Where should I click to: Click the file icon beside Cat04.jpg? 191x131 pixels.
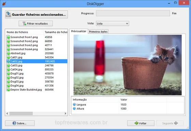click(8, 70)
